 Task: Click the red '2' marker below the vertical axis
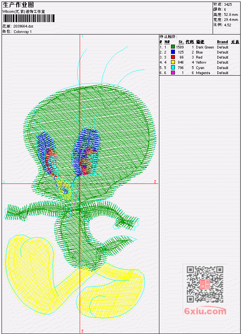tap(82, 331)
